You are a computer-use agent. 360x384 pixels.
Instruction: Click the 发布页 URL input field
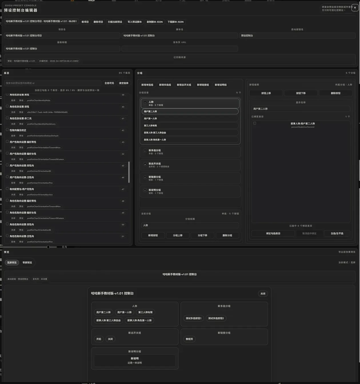[180, 49]
